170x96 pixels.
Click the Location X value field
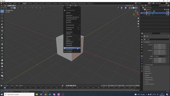[160, 45]
